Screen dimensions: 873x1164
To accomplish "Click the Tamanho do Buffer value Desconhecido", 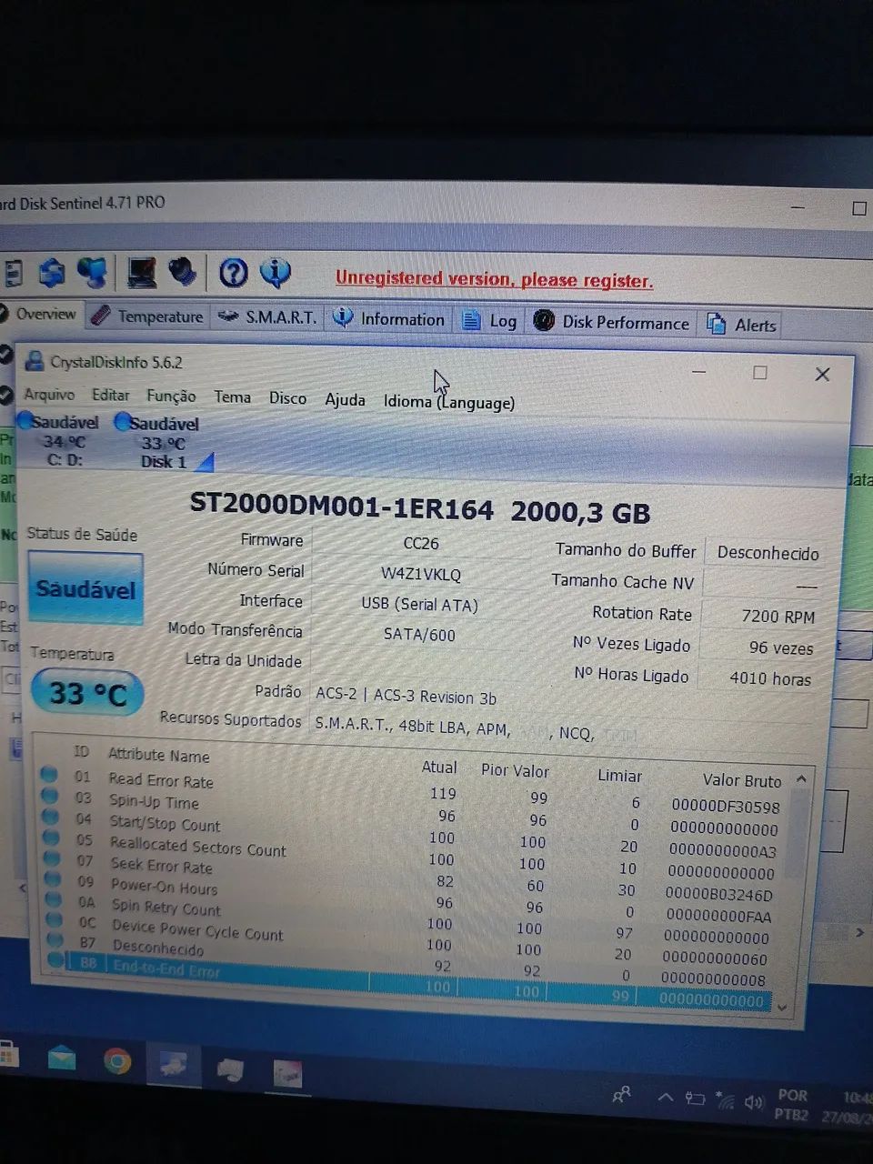I will 767,553.
